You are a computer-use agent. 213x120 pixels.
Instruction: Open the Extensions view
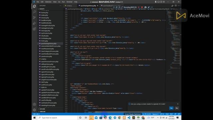coord(34,29)
